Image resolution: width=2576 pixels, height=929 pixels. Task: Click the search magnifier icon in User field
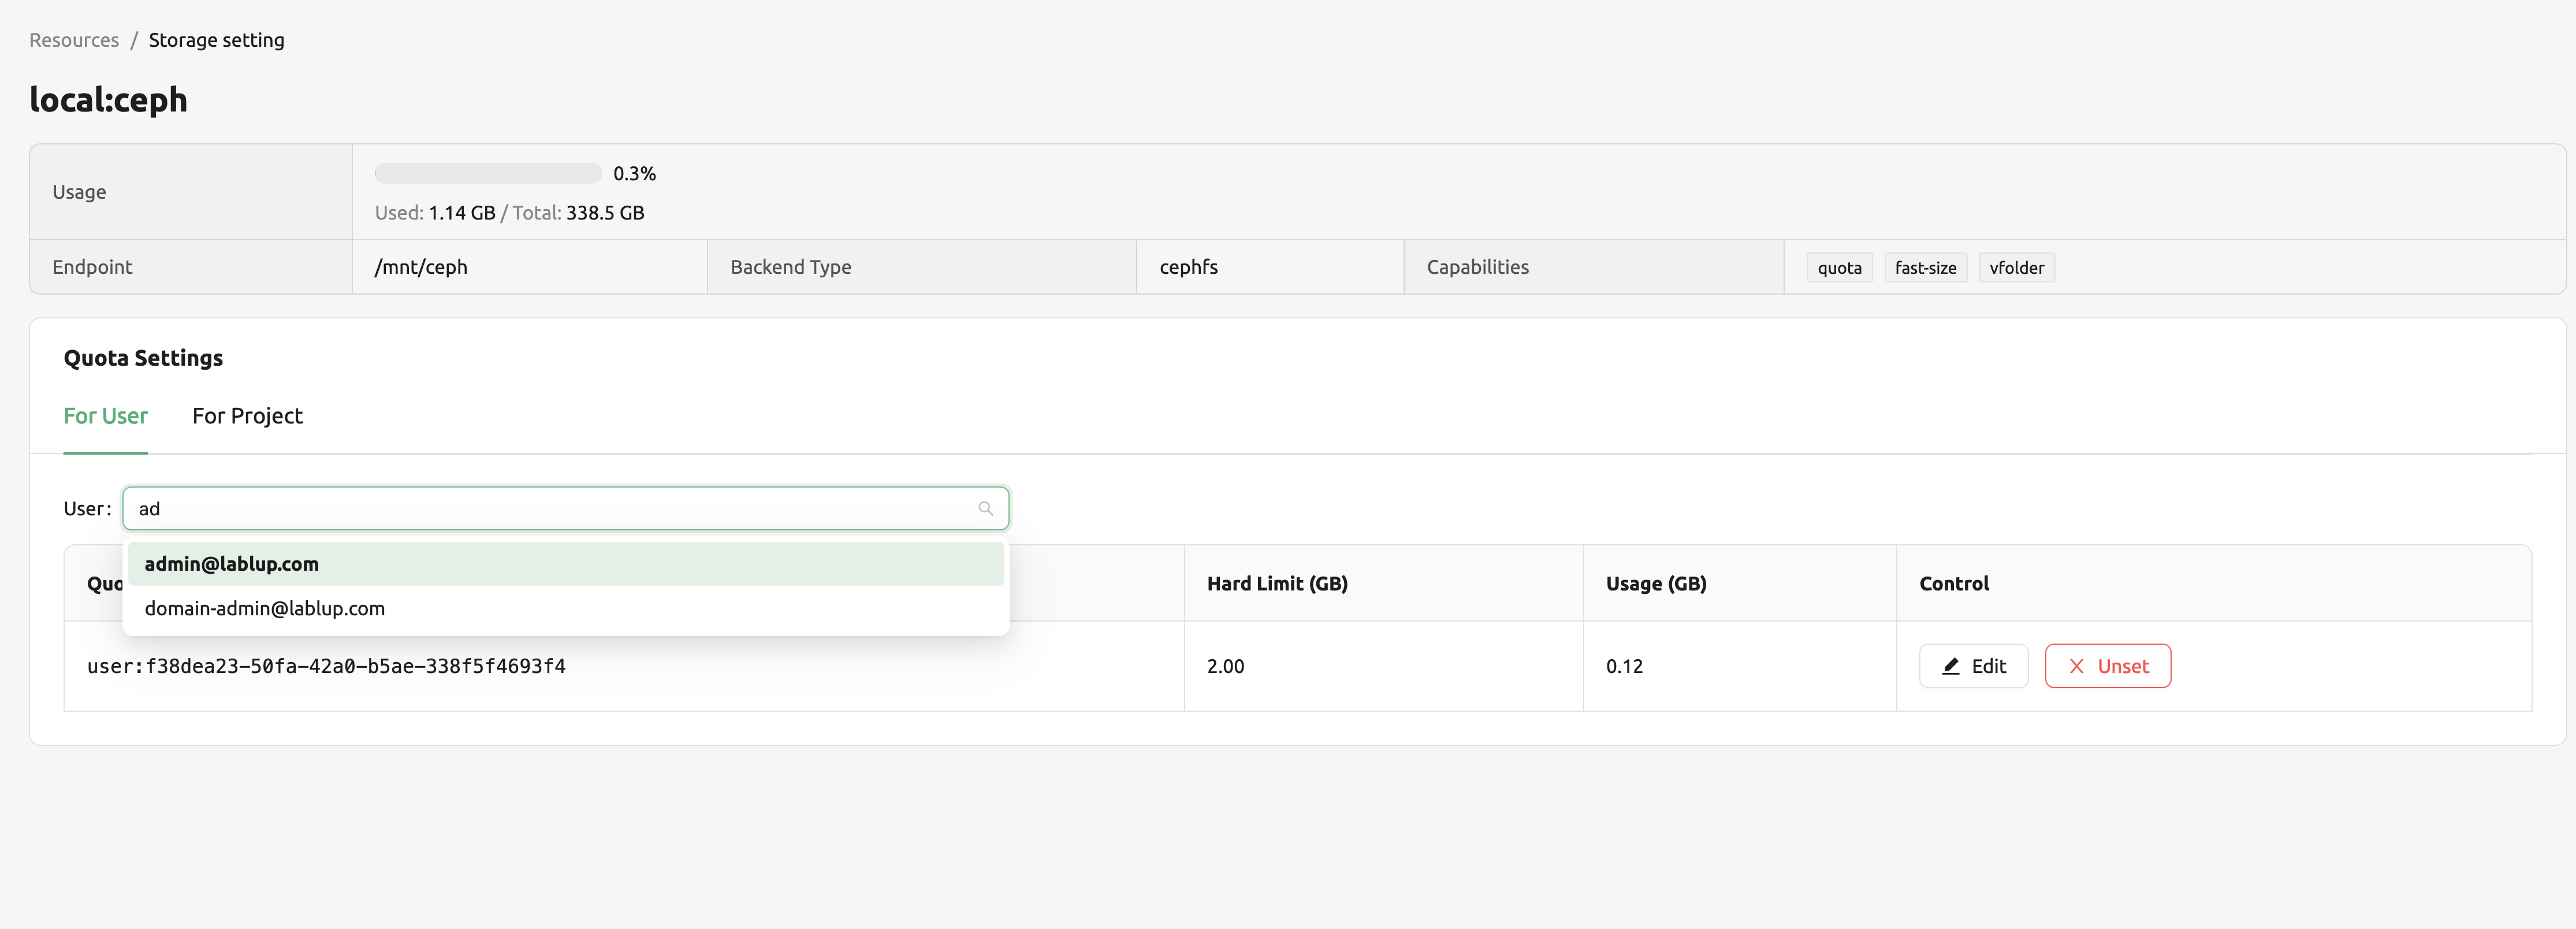pos(985,508)
